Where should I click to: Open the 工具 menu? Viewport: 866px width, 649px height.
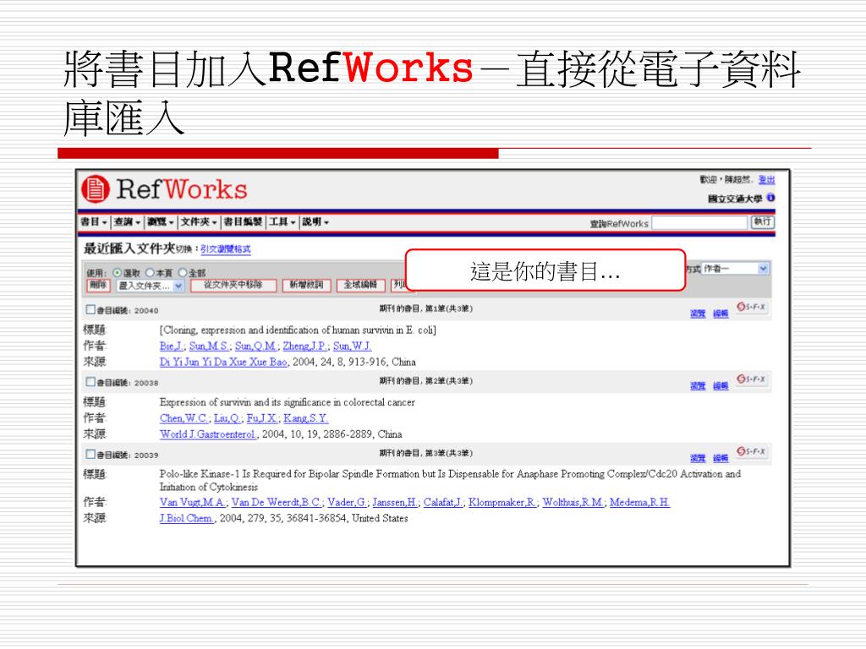[282, 222]
